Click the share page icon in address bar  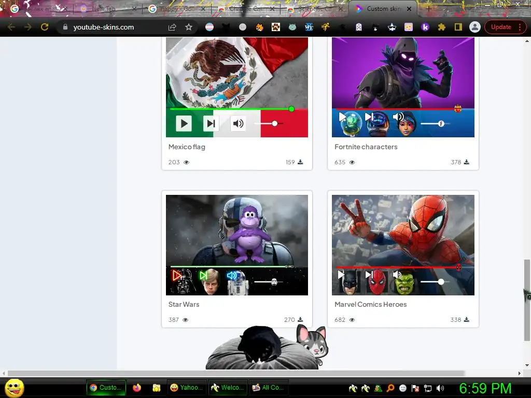172,27
